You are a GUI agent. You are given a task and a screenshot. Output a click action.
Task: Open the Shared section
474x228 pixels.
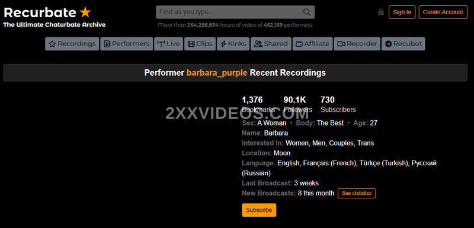271,44
